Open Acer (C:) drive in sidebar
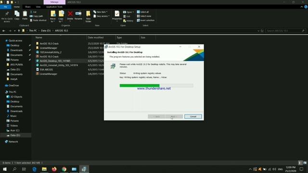This screenshot has height=173, width=308. pos(15,130)
